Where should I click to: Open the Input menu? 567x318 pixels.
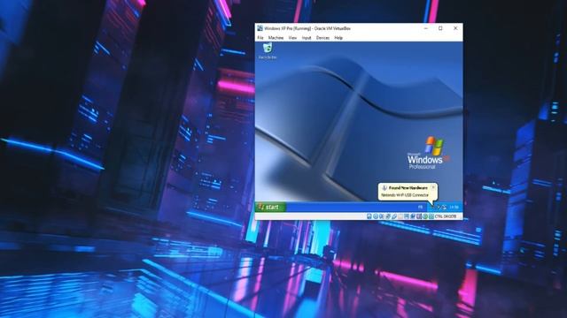click(x=307, y=38)
